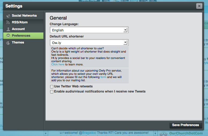The height and width of the screenshot is (136, 208).
Task: Click the down arrow left of the 'u r welcome' tweet
Action: tap(46, 133)
